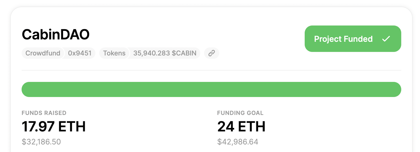Click the 17.97 ETH raised amount
The height and width of the screenshot is (152, 420).
[54, 127]
